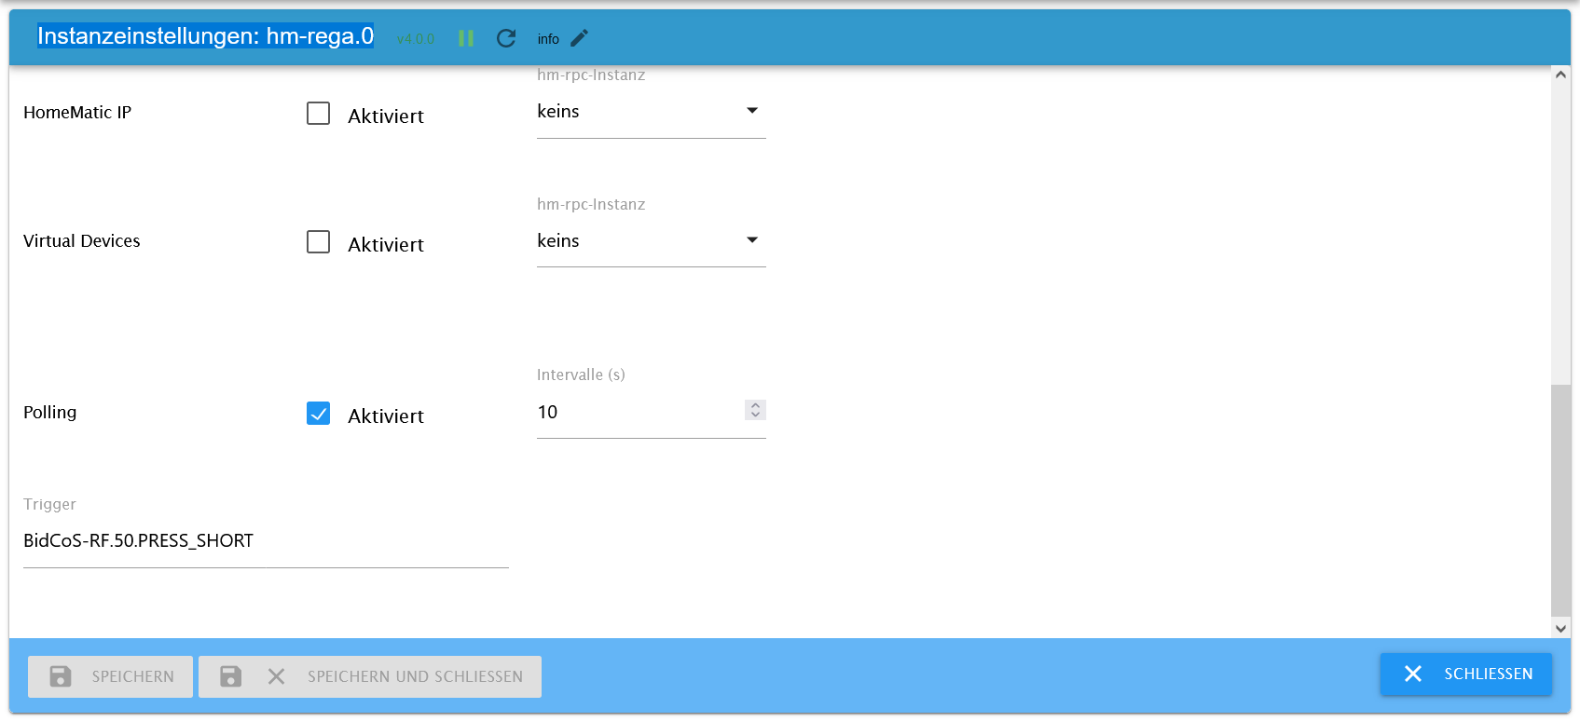
Task: Click the Polling label
Action: [x=50, y=413]
